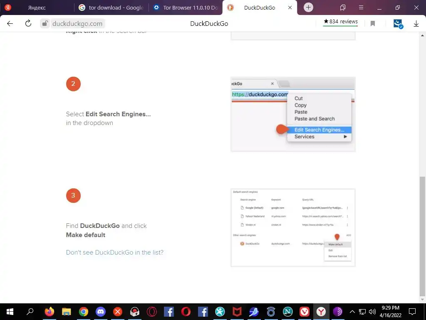This screenshot has height=320, width=426.
Task: Launch Firefox from the taskbar
Action: tap(50, 312)
